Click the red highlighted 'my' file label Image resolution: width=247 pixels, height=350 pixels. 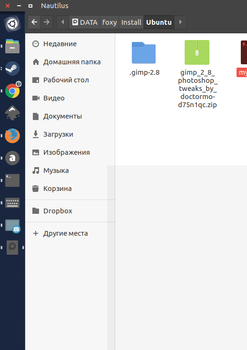[x=242, y=72]
